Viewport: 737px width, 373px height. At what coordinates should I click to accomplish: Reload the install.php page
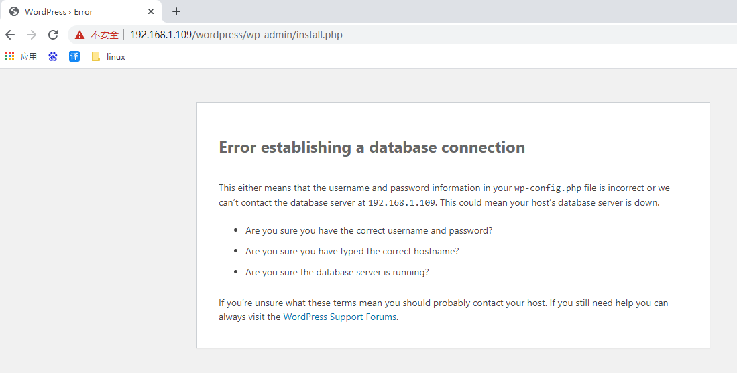pos(53,35)
